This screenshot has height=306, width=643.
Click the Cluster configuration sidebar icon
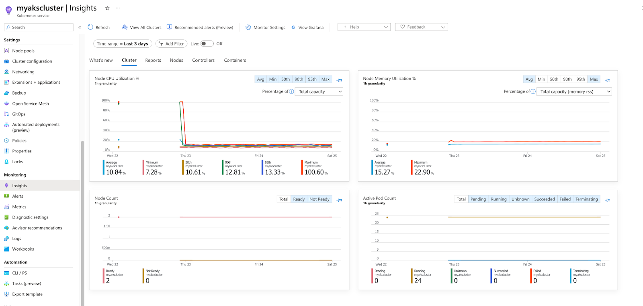[x=6, y=61]
